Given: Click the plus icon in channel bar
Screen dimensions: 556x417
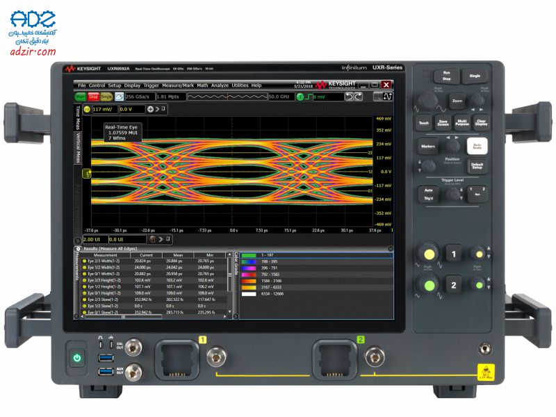Looking at the screenshot, I should (150, 109).
